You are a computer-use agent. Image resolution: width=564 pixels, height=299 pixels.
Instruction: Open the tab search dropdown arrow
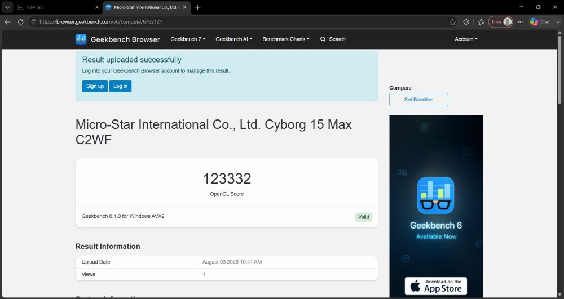(7, 7)
